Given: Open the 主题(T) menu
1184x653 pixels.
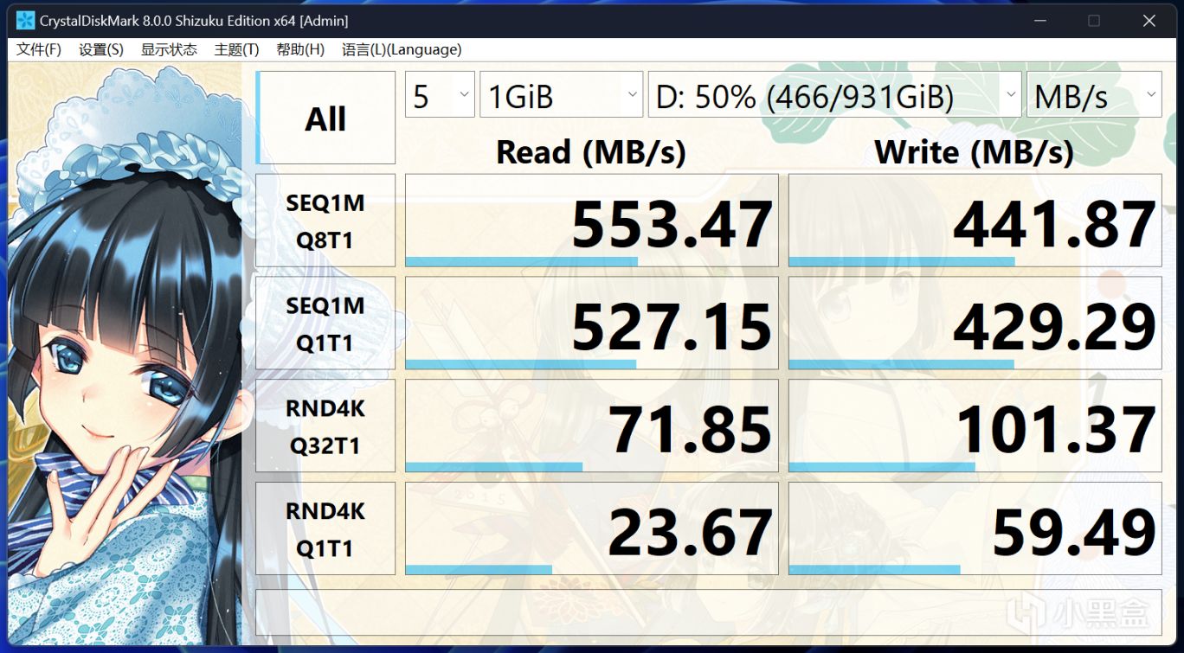Looking at the screenshot, I should pyautogui.click(x=236, y=49).
